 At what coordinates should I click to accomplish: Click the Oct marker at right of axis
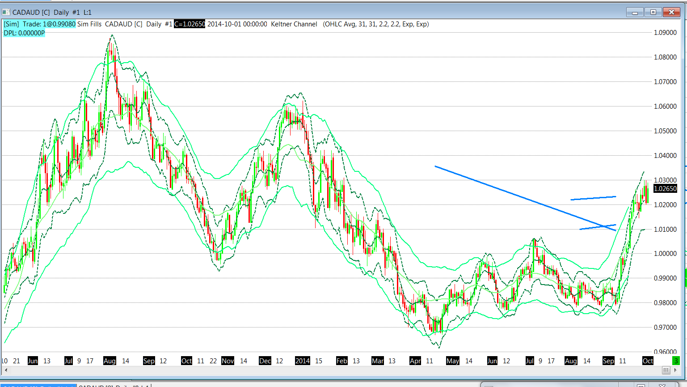click(648, 361)
